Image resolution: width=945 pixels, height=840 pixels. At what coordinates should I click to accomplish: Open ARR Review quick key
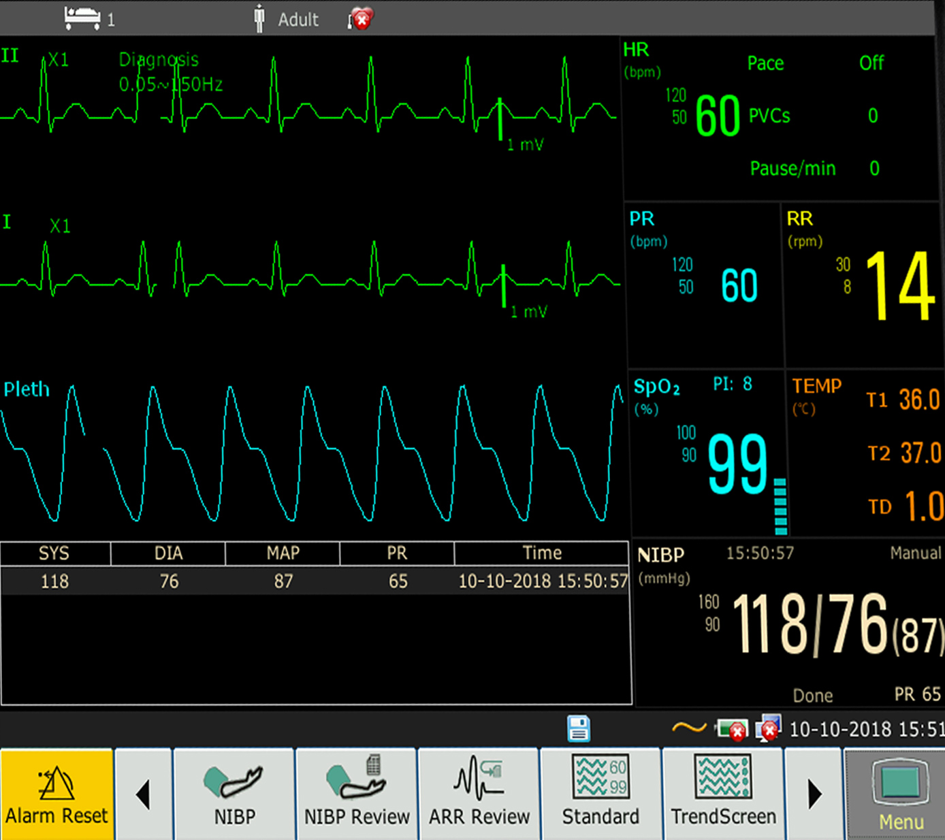pyautogui.click(x=479, y=794)
